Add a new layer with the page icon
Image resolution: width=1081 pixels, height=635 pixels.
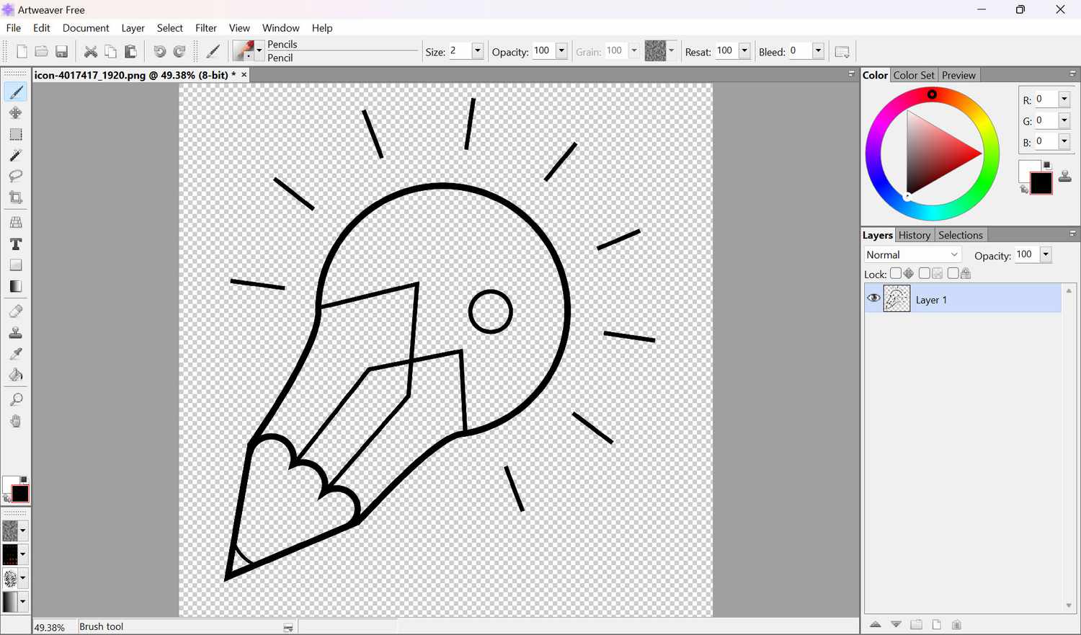tap(936, 624)
